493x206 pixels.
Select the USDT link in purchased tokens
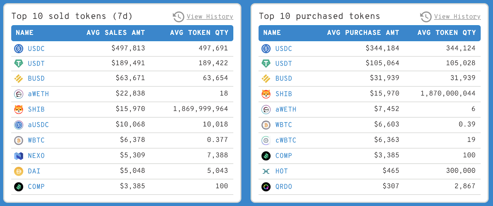pyautogui.click(x=283, y=64)
